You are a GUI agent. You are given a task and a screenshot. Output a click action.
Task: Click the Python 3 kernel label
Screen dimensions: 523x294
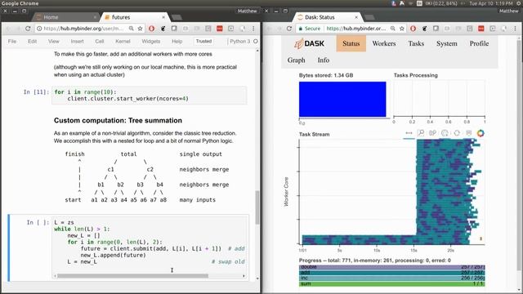(x=239, y=42)
